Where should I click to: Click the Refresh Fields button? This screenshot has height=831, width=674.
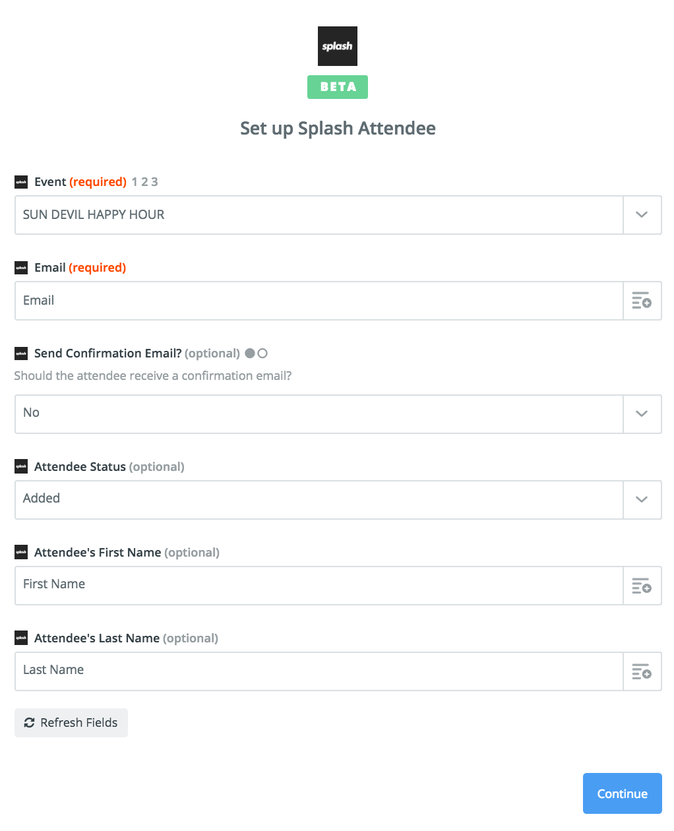click(x=71, y=723)
